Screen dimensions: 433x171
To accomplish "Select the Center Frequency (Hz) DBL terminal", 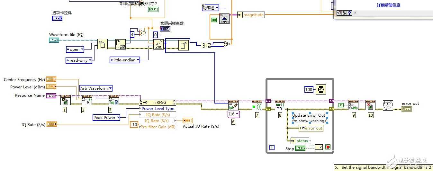I will (51, 79).
